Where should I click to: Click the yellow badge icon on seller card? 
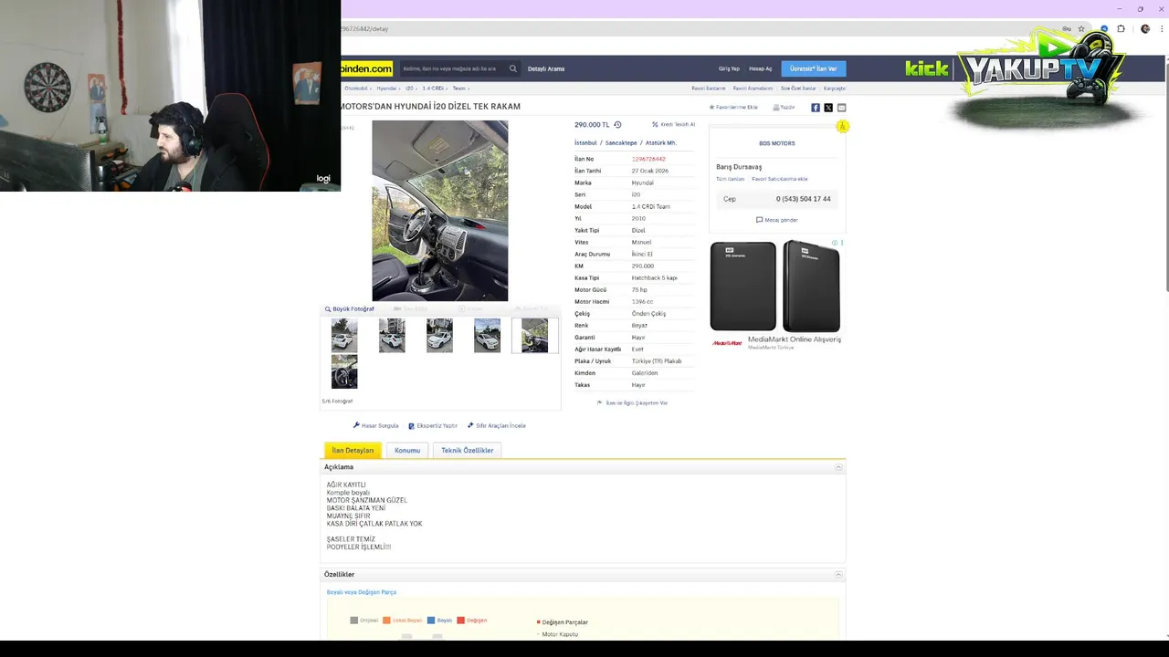842,127
